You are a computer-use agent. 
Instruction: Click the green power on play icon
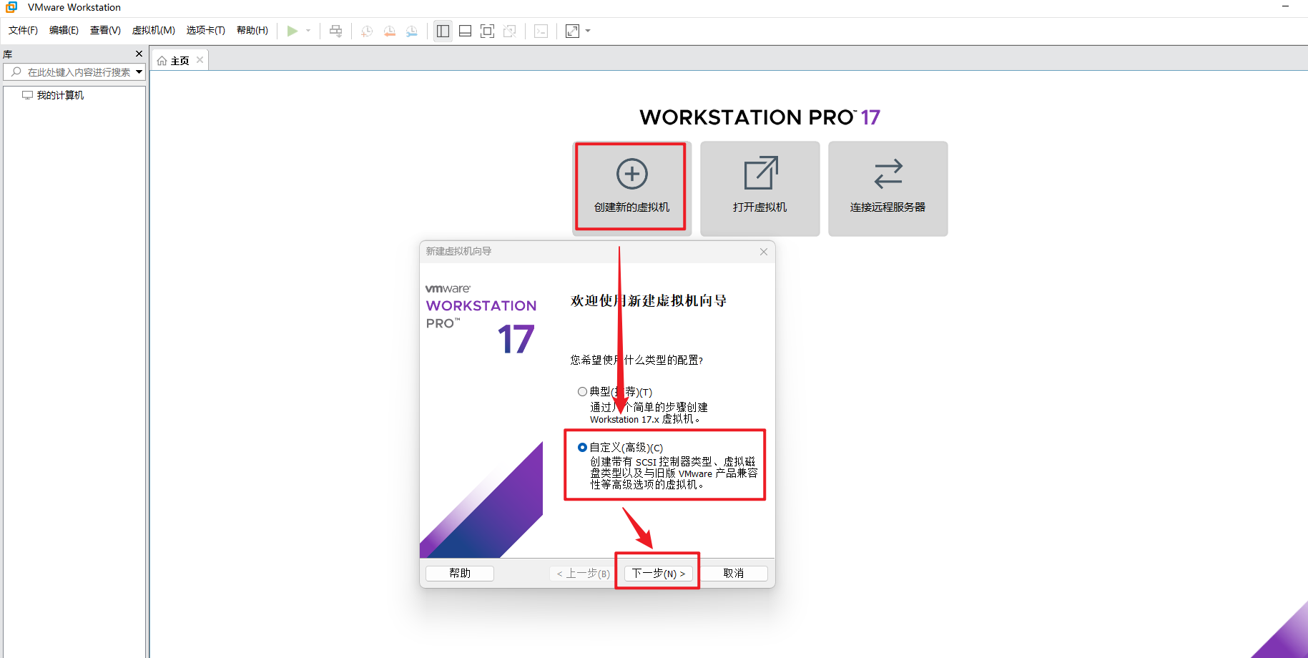292,31
